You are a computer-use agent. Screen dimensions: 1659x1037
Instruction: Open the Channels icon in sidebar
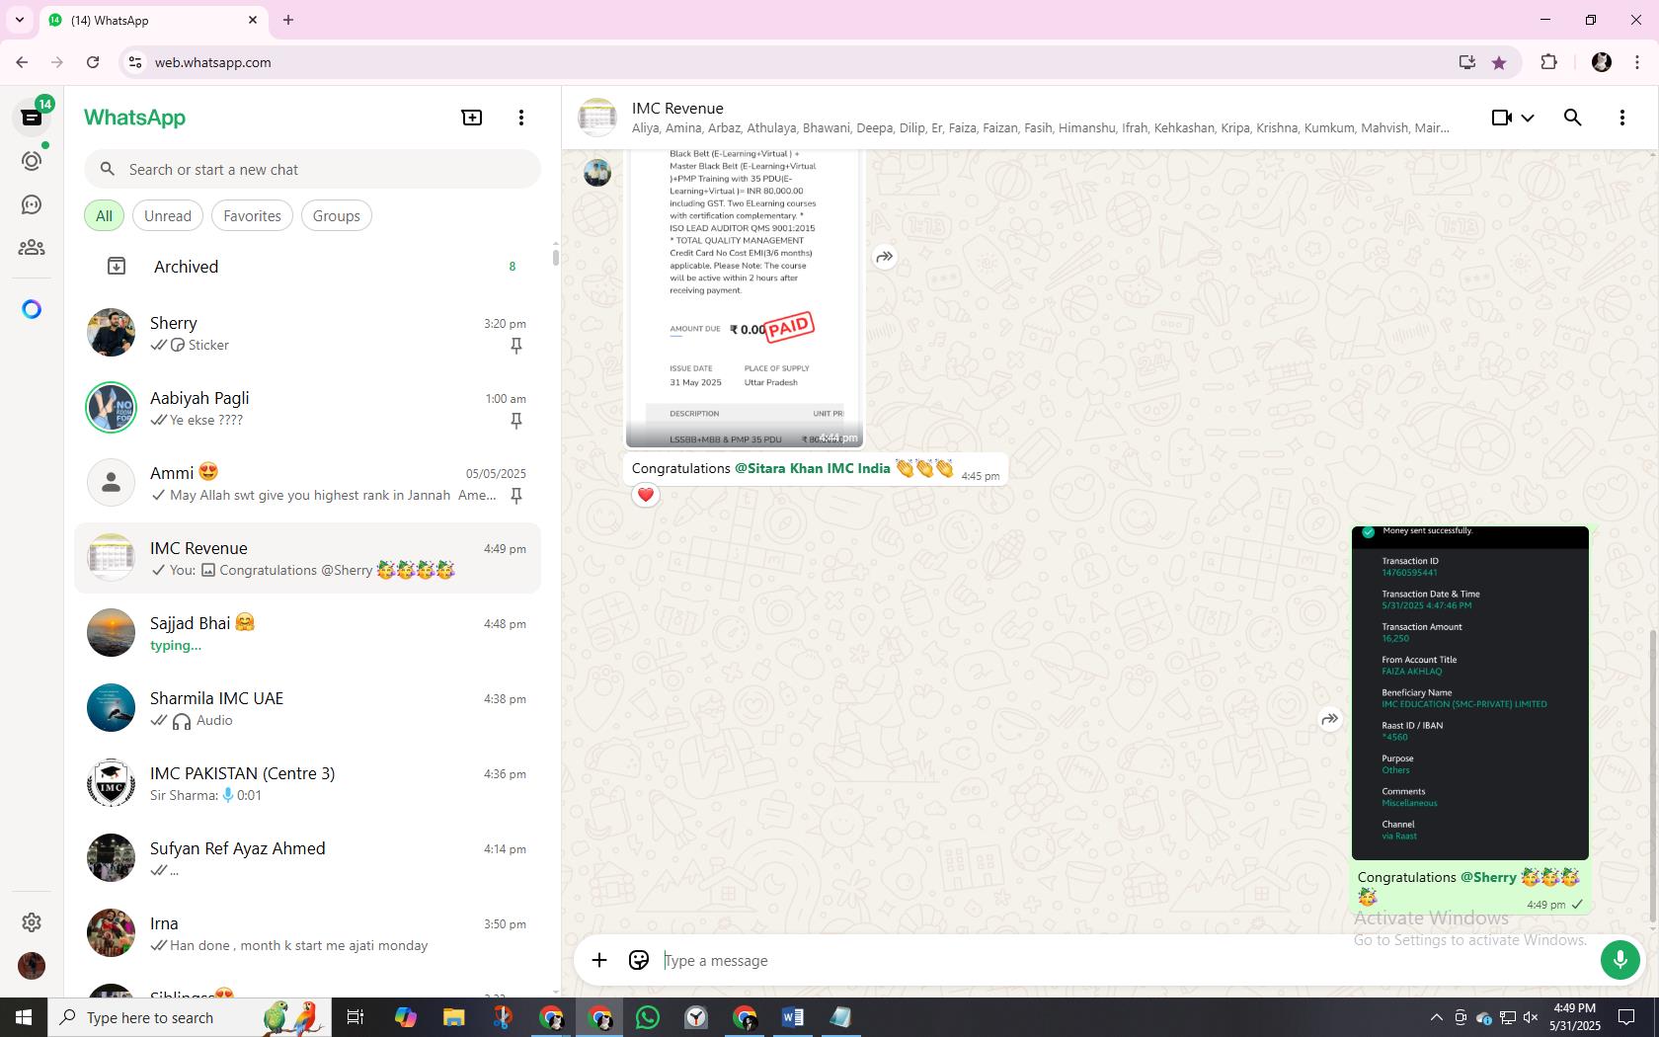(32, 204)
